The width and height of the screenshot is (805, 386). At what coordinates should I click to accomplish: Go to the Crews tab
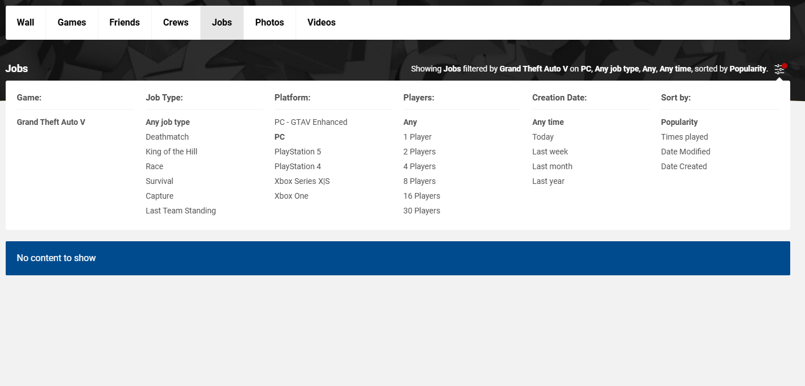[x=176, y=23]
